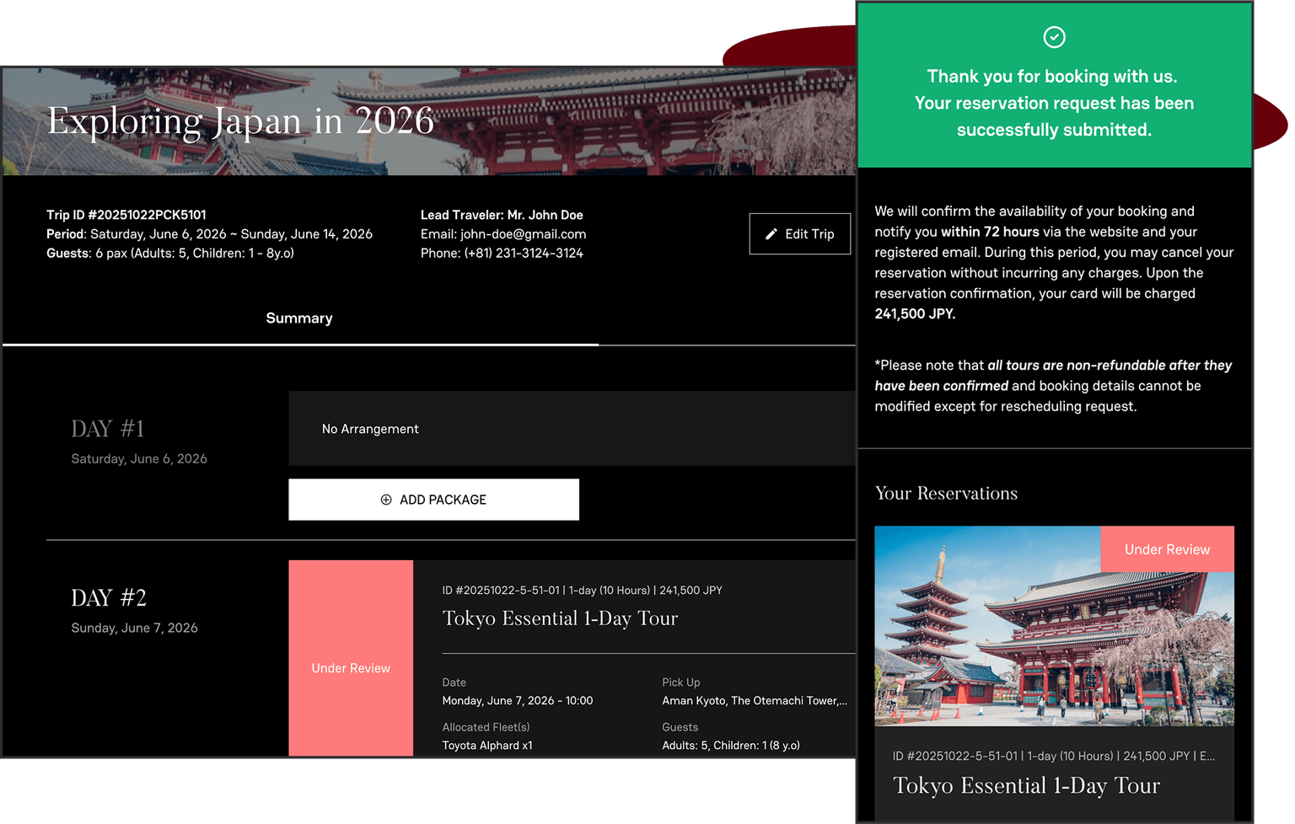Viewport: 1295px width, 824px height.
Task: Select the DAY #2 heading
Action: (109, 598)
